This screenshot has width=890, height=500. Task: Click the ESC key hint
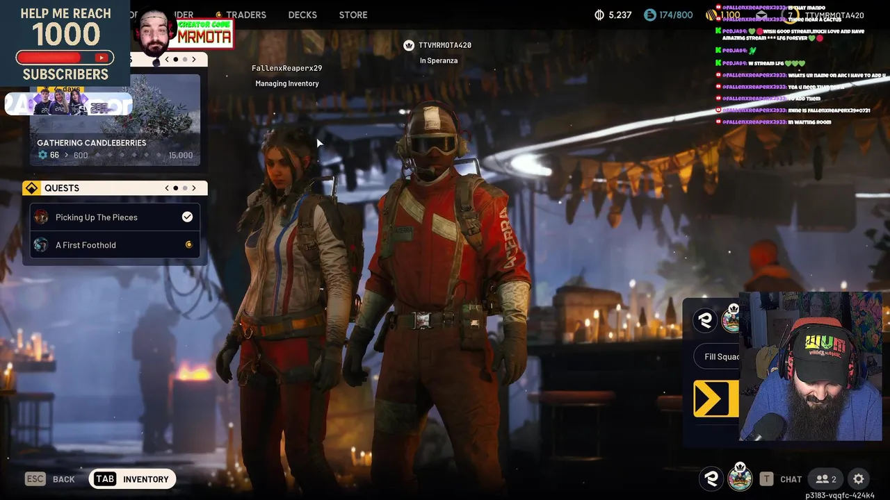tap(35, 479)
